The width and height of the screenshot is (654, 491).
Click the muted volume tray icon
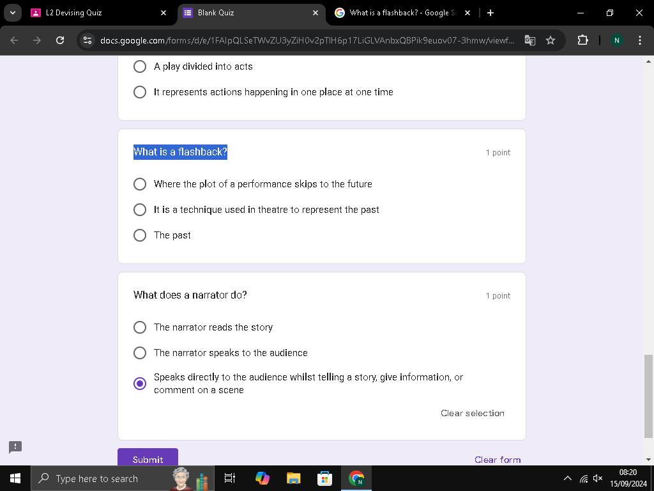598,478
